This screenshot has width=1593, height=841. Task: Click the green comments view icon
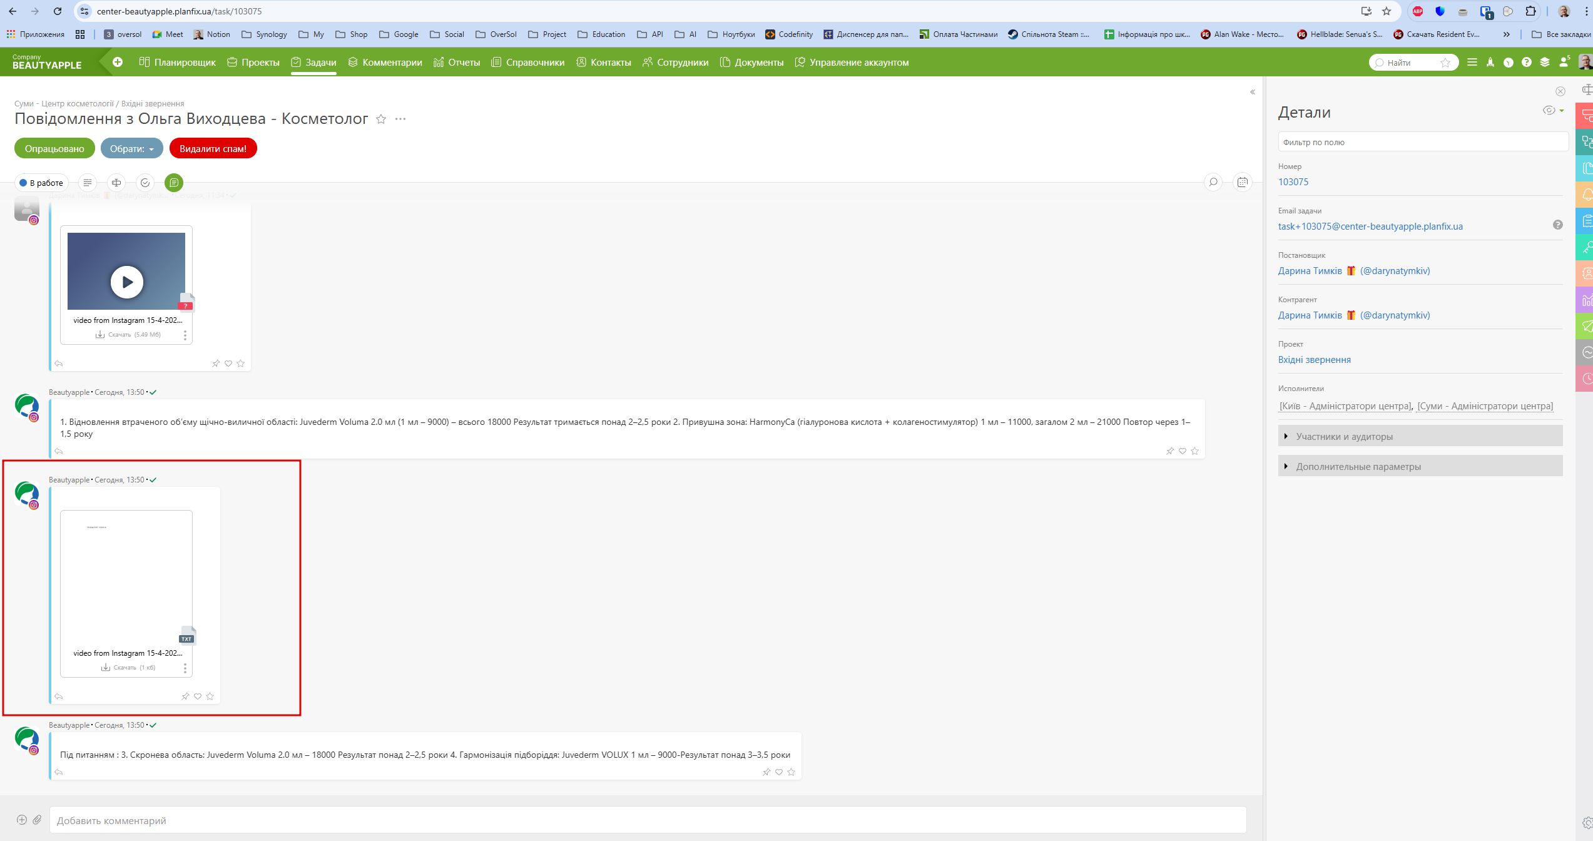174,183
